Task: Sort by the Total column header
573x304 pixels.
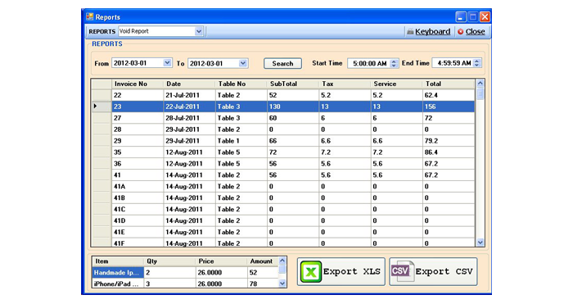Action: point(449,84)
